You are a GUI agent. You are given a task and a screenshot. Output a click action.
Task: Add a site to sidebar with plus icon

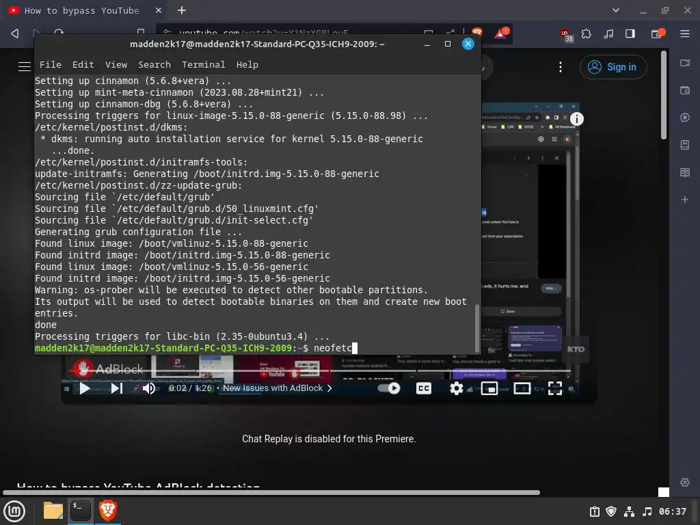[x=685, y=200]
